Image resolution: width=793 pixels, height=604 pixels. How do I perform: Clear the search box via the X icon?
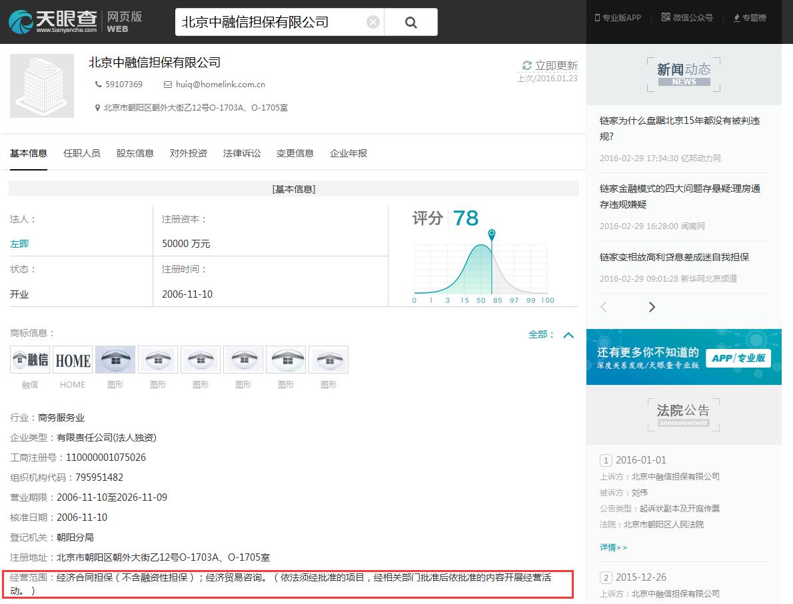pos(372,21)
